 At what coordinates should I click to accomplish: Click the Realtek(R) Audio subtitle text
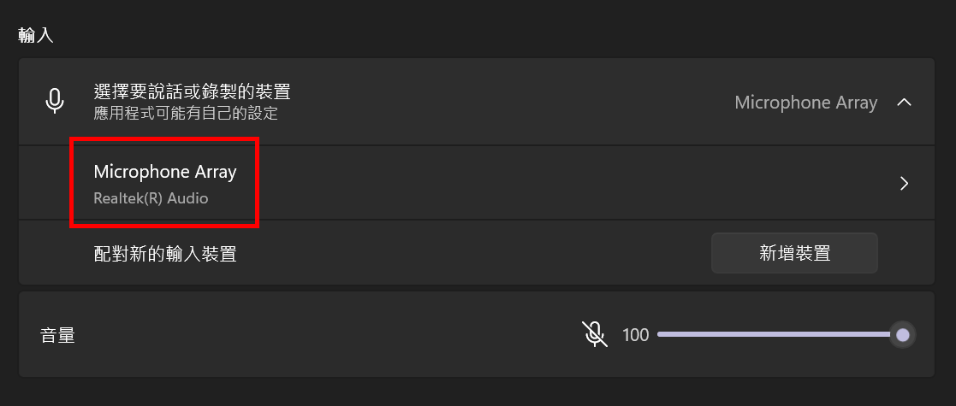(x=151, y=198)
